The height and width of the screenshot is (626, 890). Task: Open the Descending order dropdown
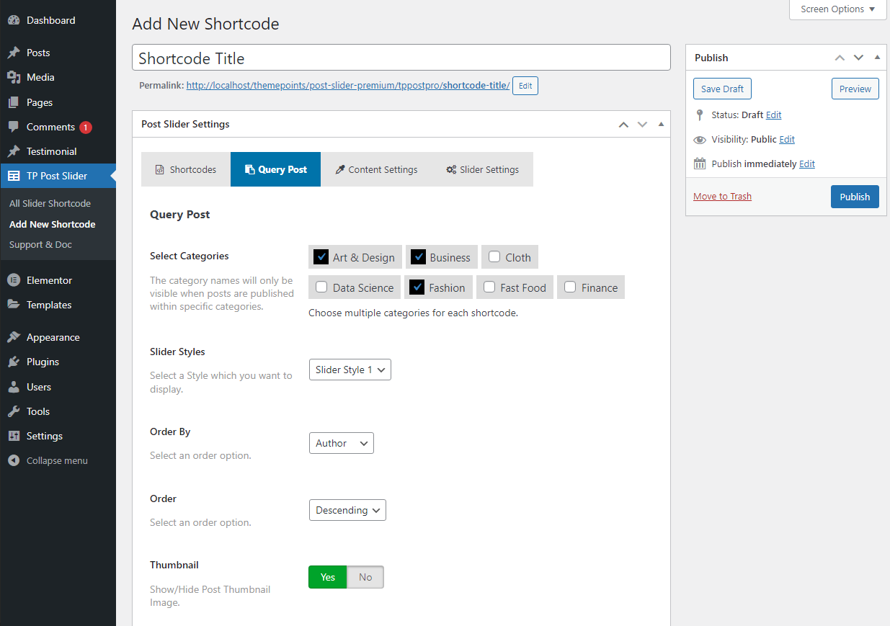coord(347,510)
